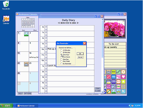Choose the yellow car sticker
143x108 pixels.
118,91
